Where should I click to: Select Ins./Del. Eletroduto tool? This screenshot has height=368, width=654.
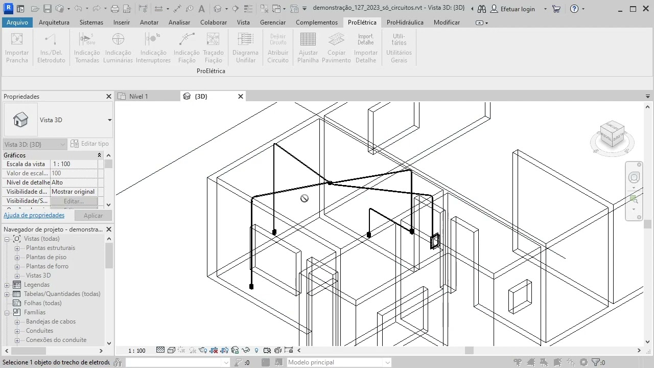[51, 48]
